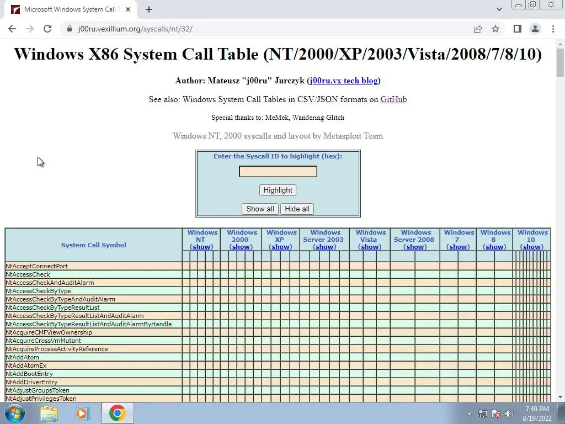
Task: Select NtAccessCheckByTypeResultList row
Action: (x=278, y=308)
